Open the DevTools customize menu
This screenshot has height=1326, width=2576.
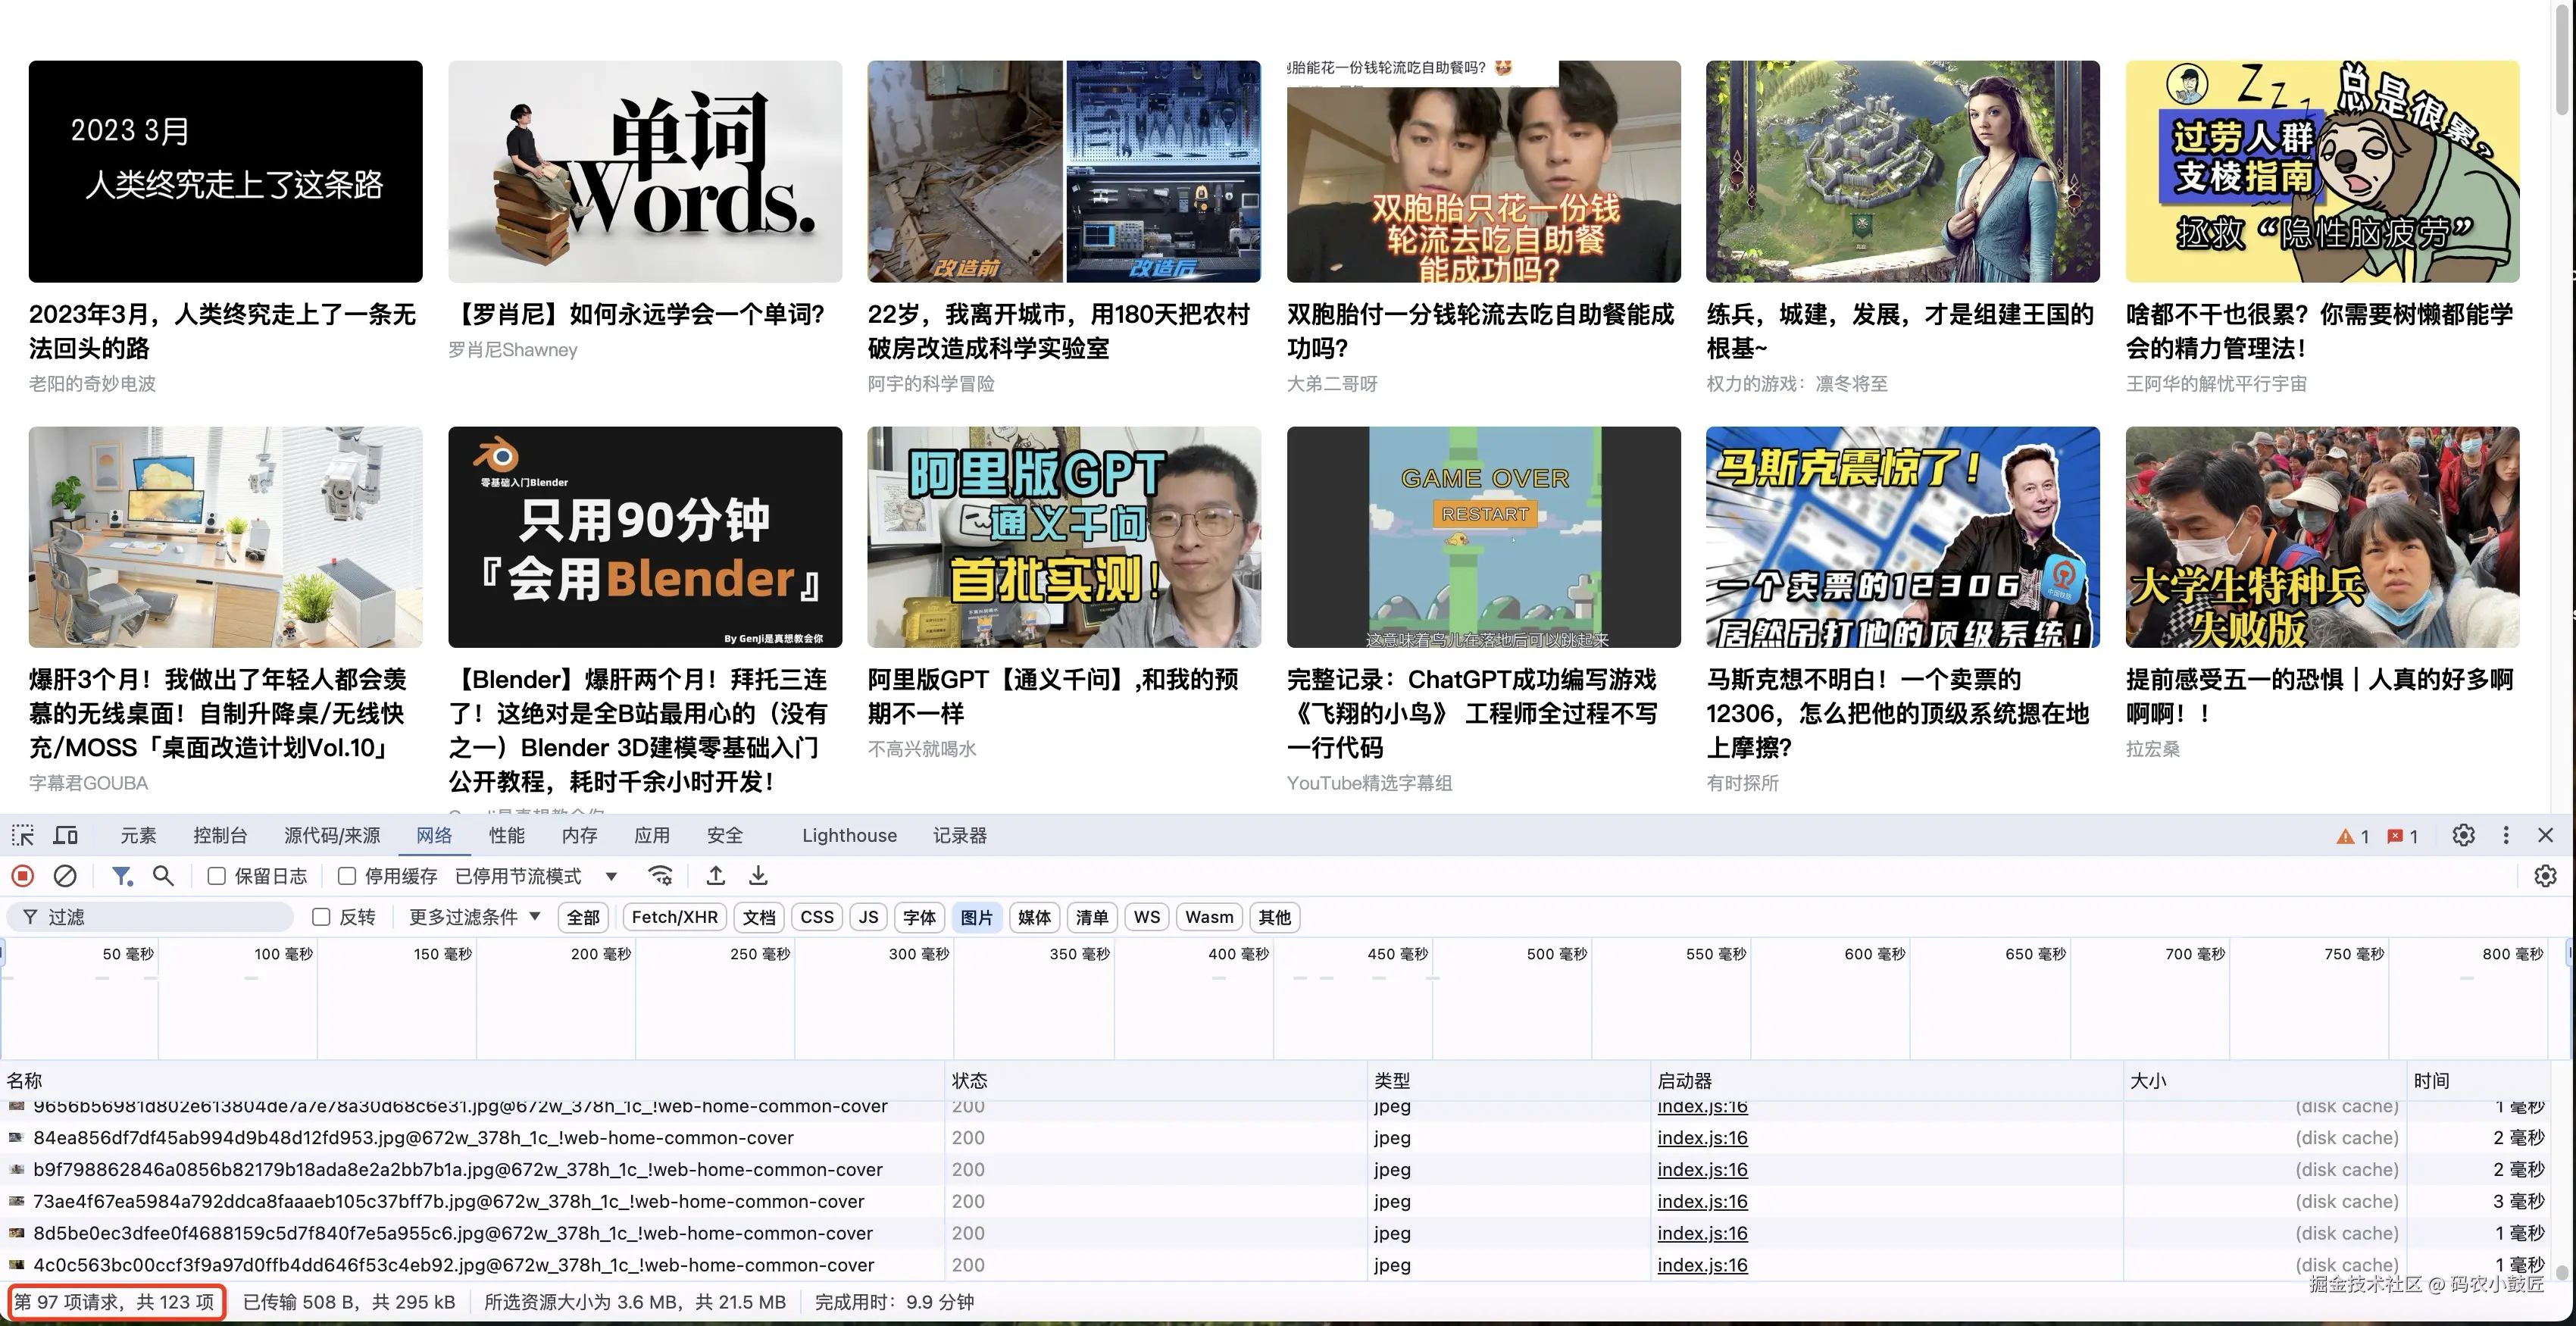[x=2506, y=835]
